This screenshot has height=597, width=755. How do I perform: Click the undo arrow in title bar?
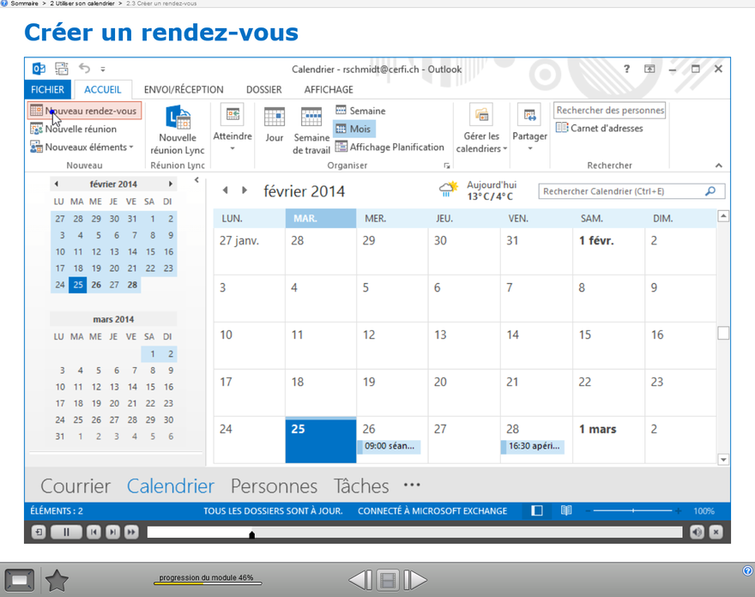84,69
